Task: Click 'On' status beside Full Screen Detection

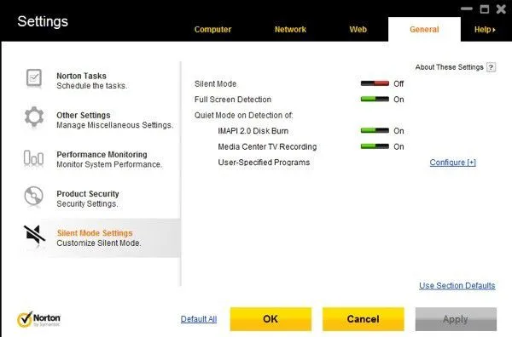Action: tap(399, 100)
